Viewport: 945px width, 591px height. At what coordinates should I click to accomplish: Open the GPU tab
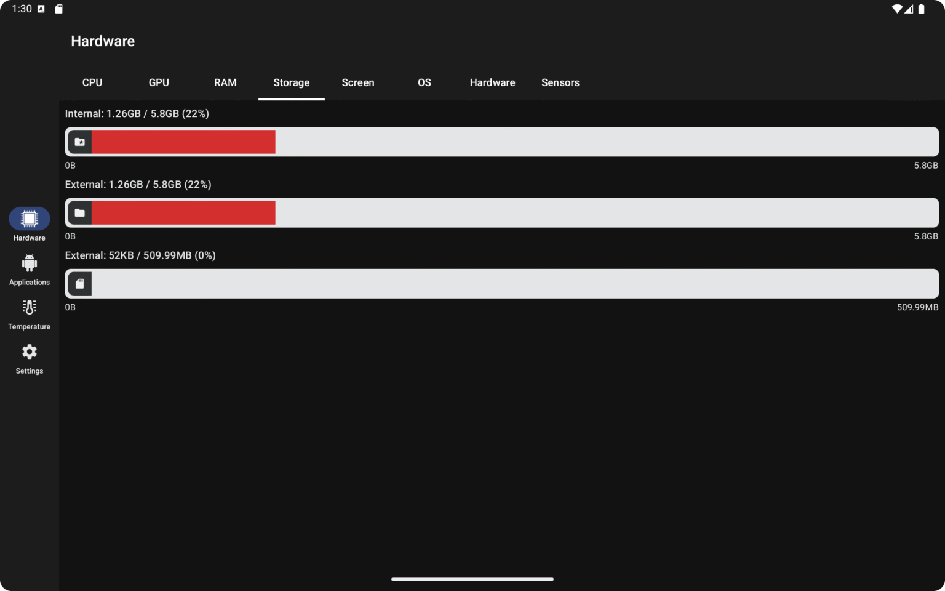coord(159,82)
